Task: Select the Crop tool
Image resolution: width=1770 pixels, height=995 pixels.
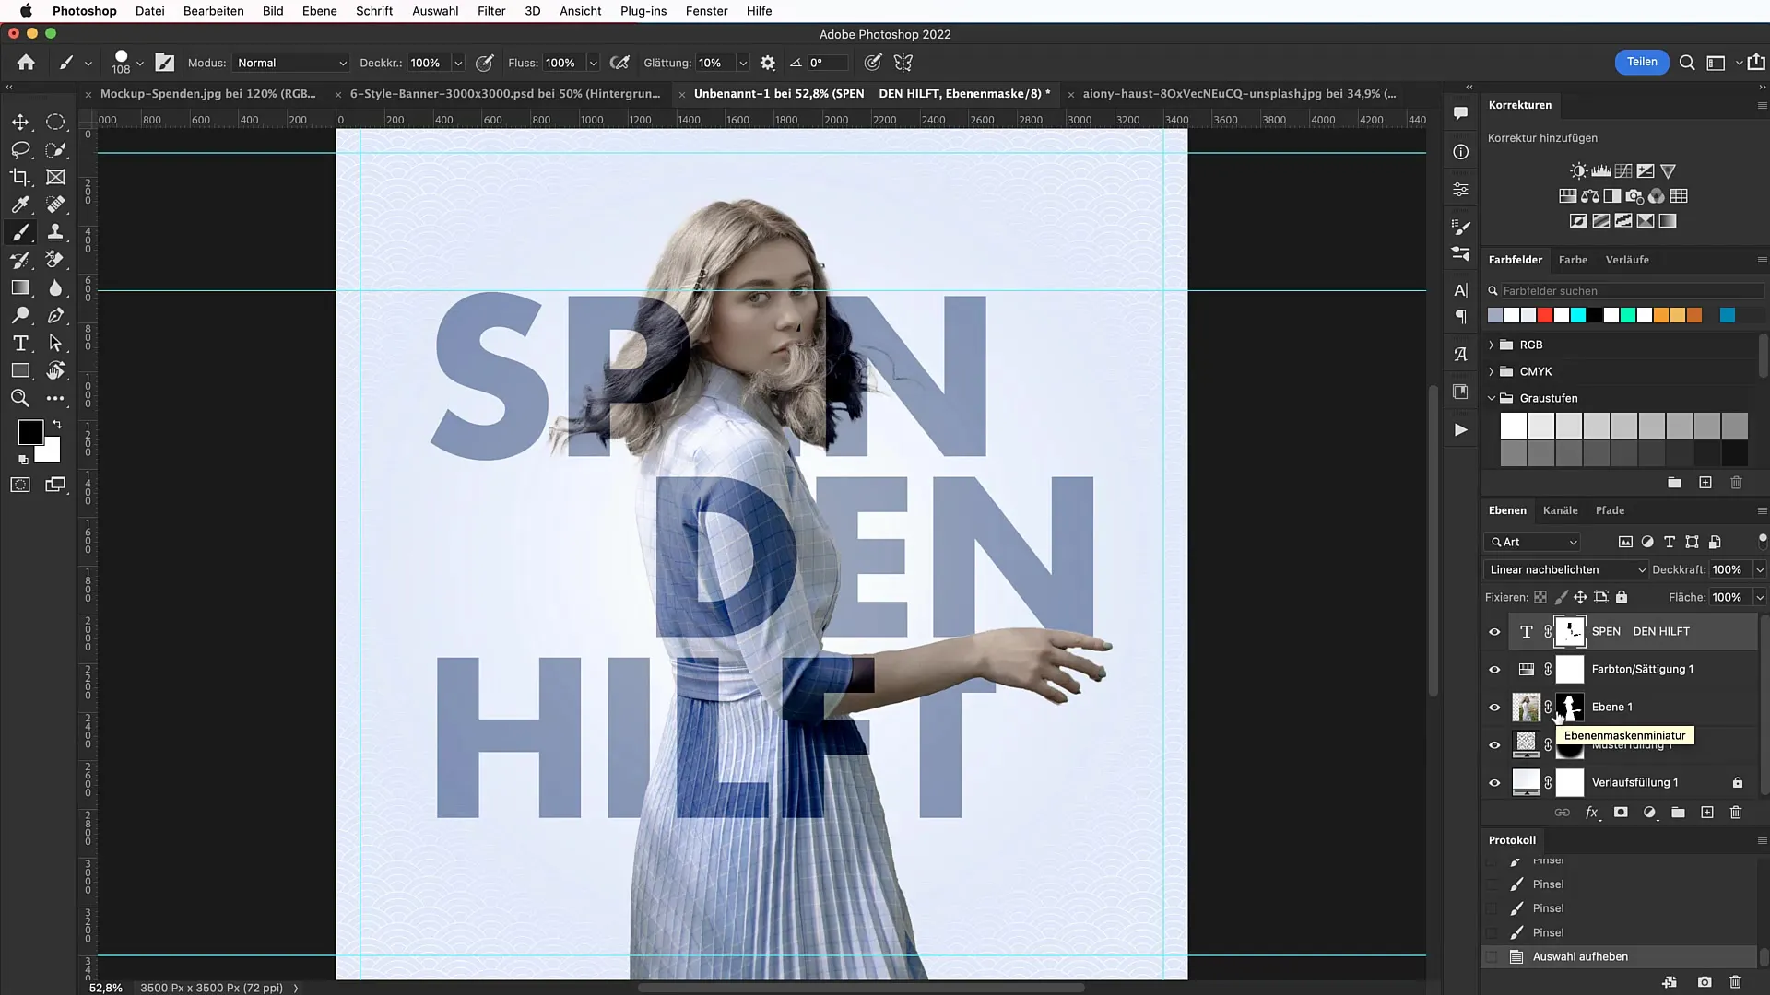Action: pos(20,177)
